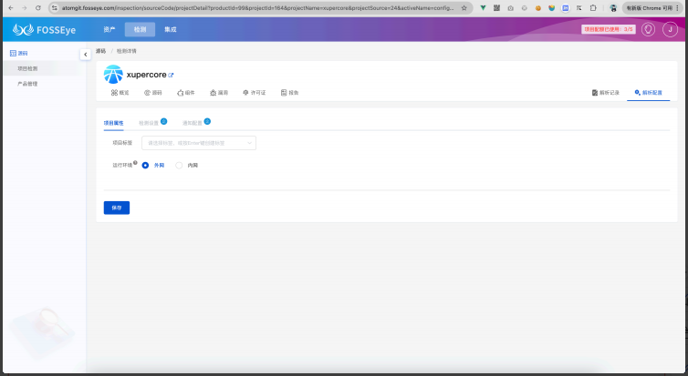Click the blue square extension icon
688x376 pixels.
tap(566, 8)
